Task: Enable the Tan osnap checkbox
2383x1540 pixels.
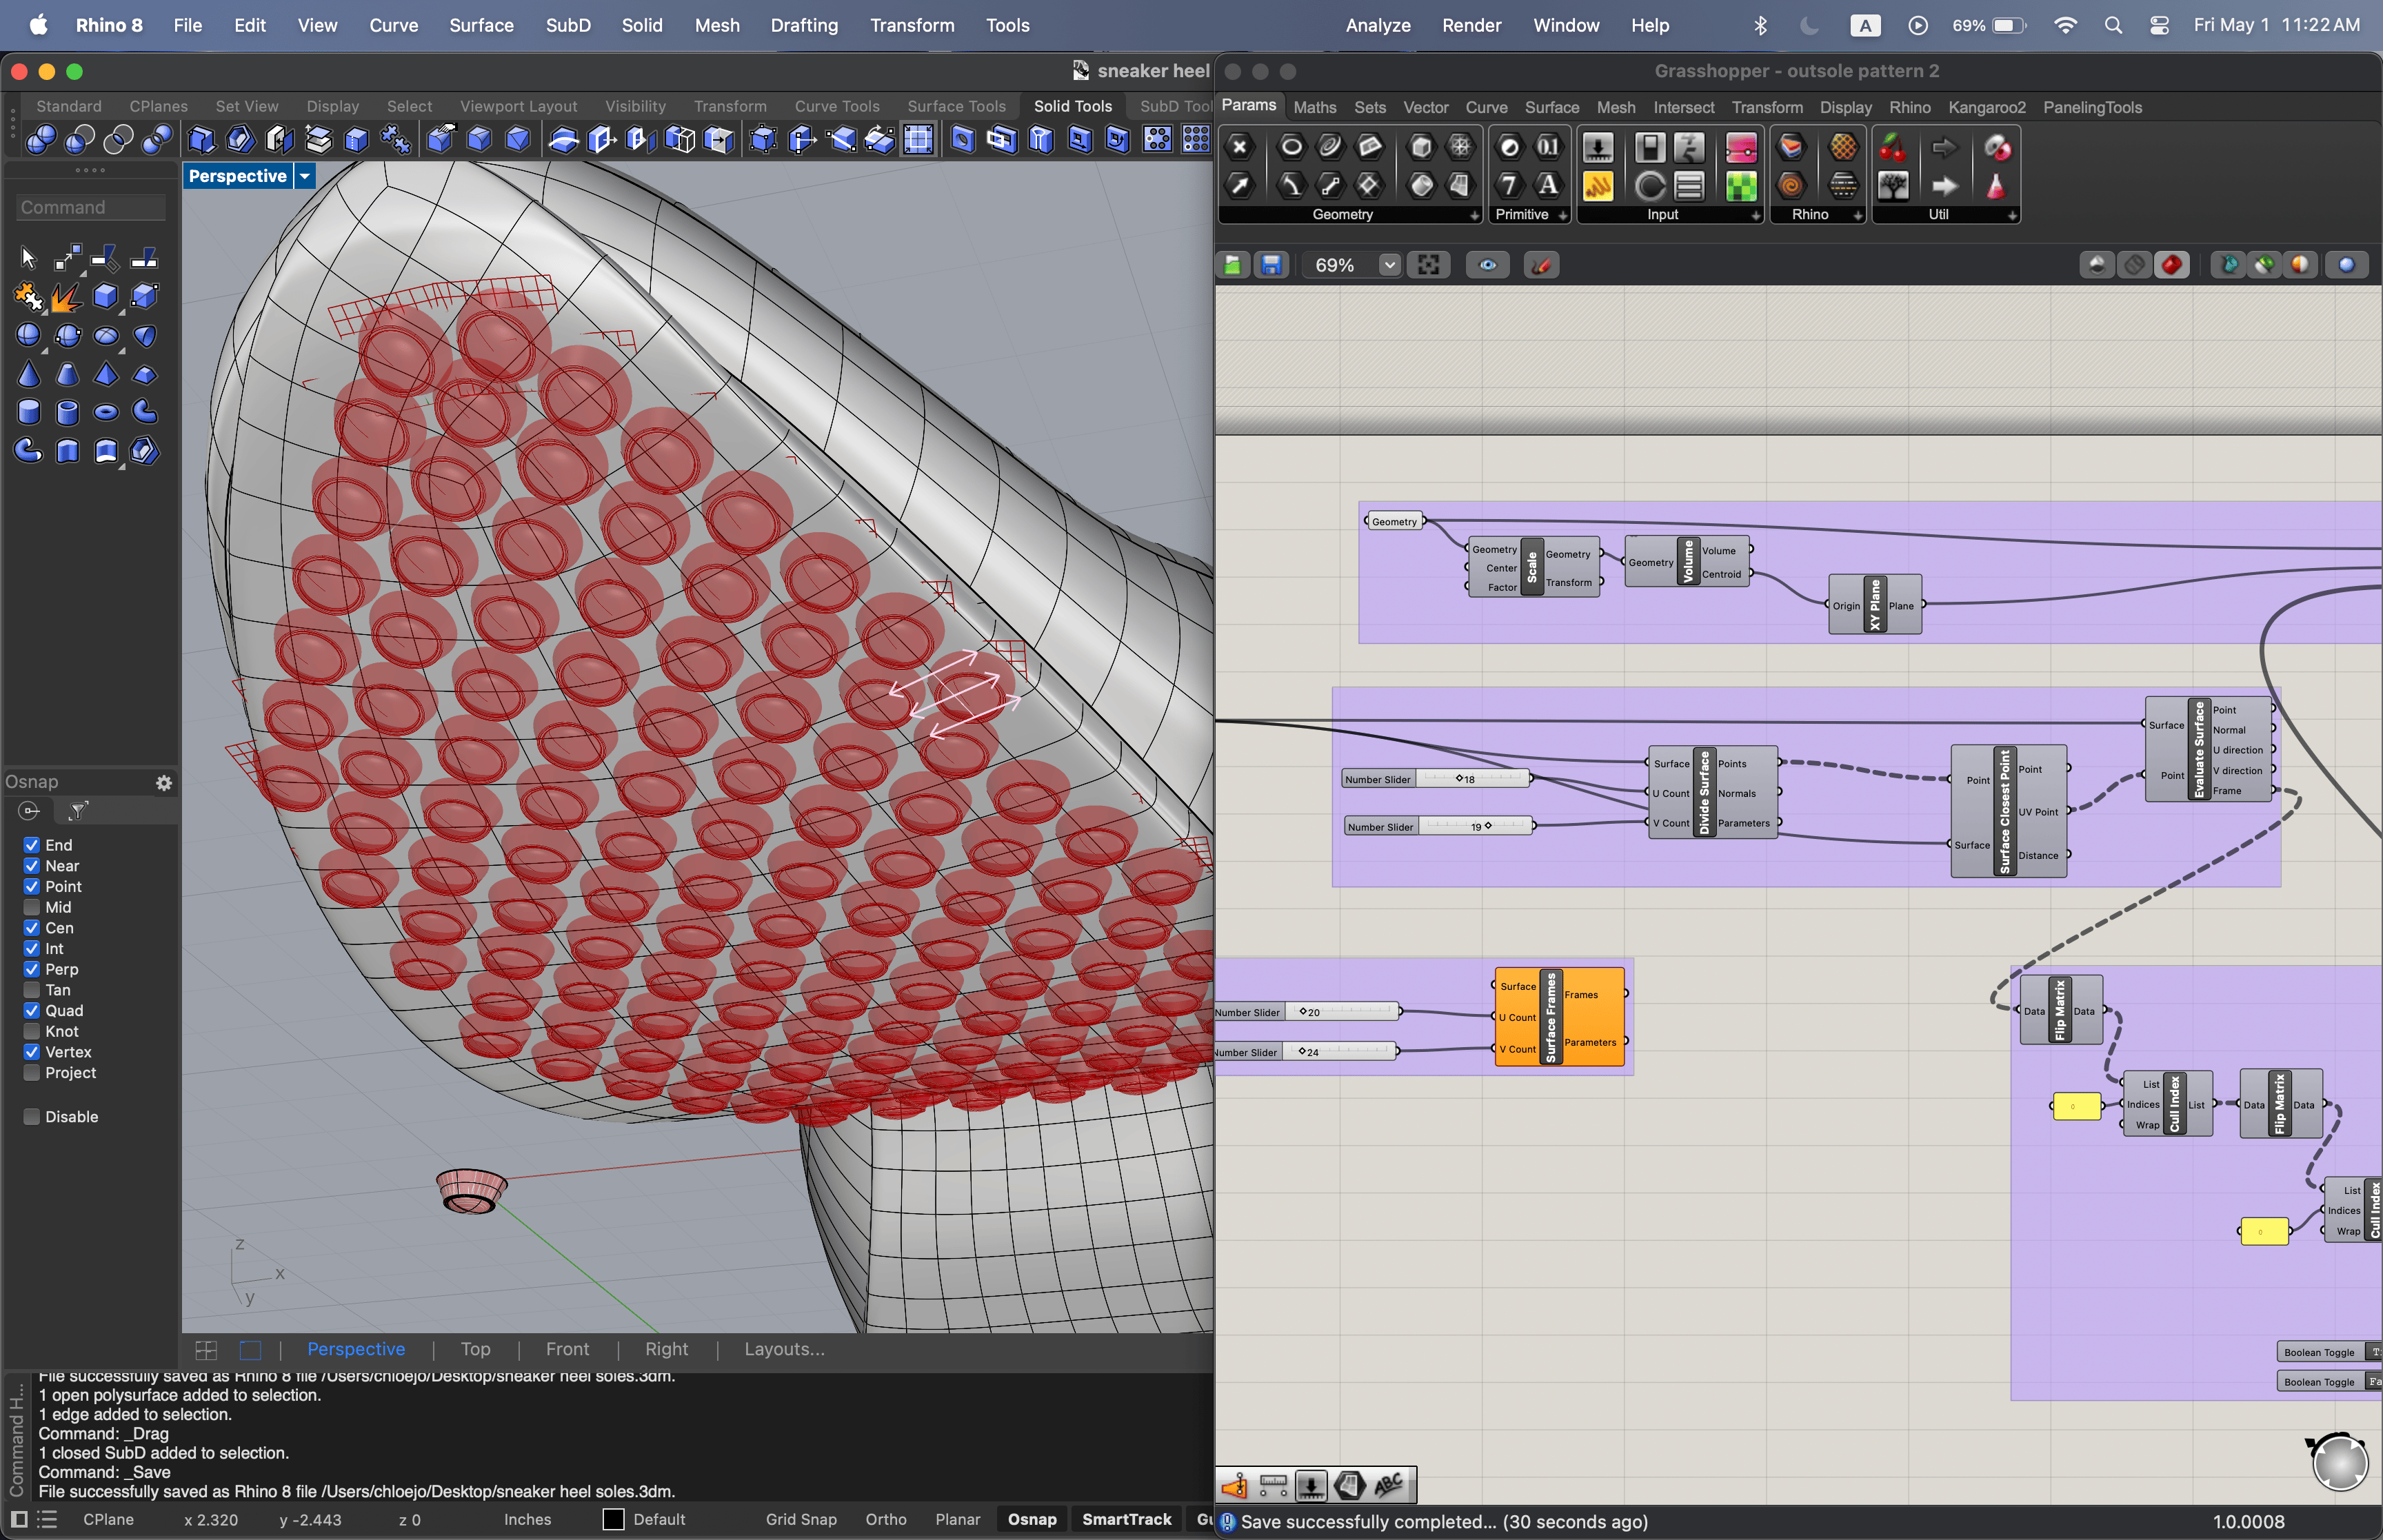Action: point(32,990)
